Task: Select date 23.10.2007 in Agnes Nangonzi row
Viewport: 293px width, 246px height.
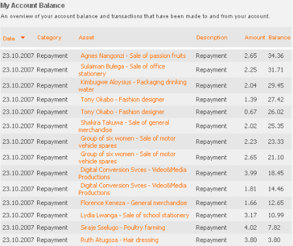Action: 18,56
